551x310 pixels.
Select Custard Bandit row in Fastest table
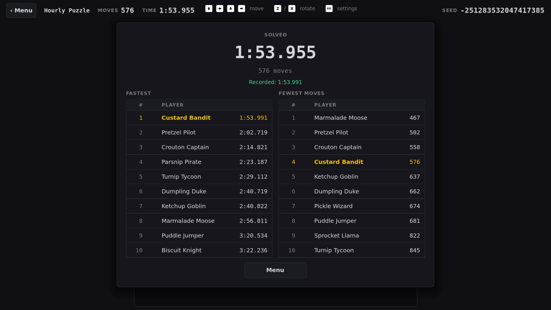point(199,118)
